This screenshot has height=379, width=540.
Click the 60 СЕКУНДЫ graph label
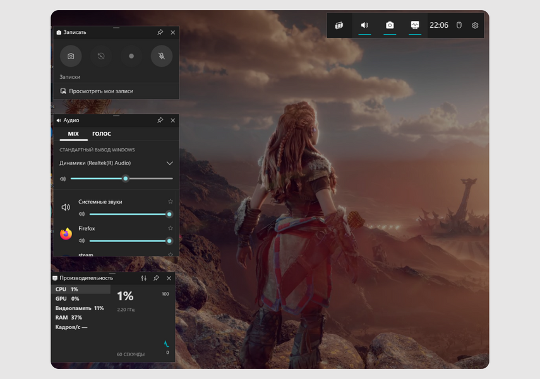tap(131, 354)
